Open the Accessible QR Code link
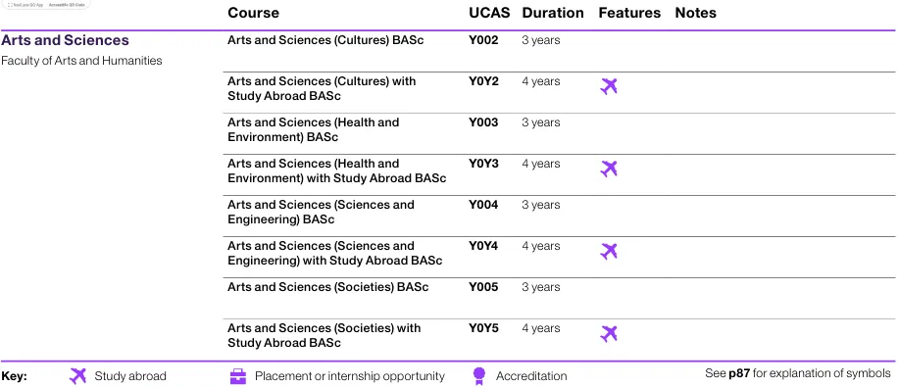 pyautogui.click(x=67, y=4)
